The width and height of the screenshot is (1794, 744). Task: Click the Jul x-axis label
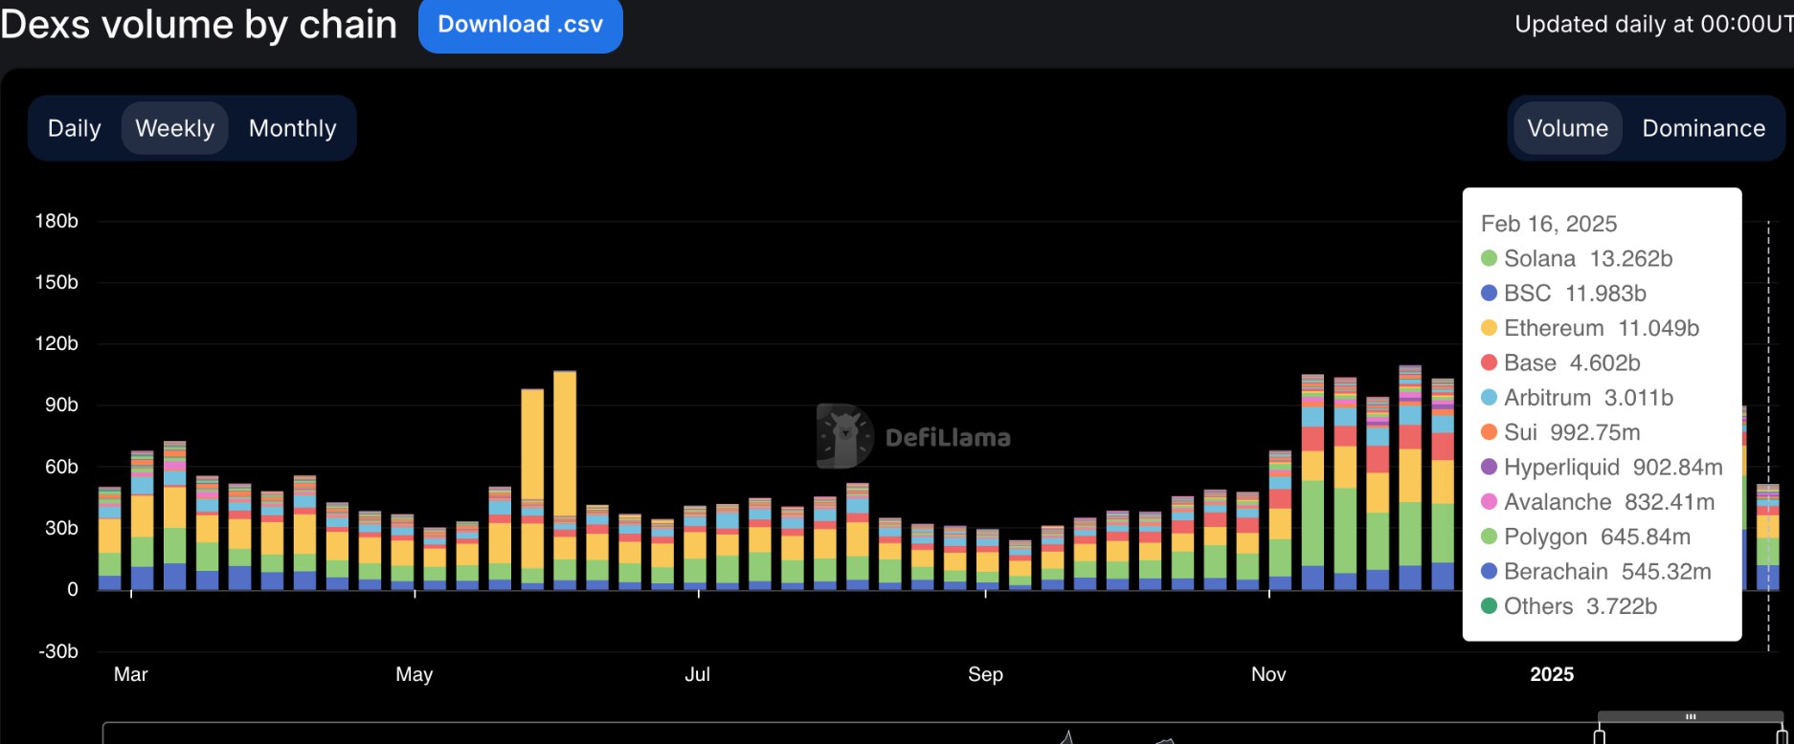pyautogui.click(x=698, y=674)
